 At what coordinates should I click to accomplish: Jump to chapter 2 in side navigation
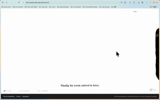click(x=157, y=43)
